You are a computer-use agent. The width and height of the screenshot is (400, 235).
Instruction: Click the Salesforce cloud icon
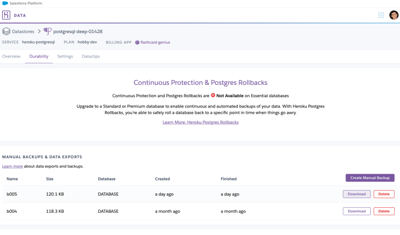tap(5, 3)
